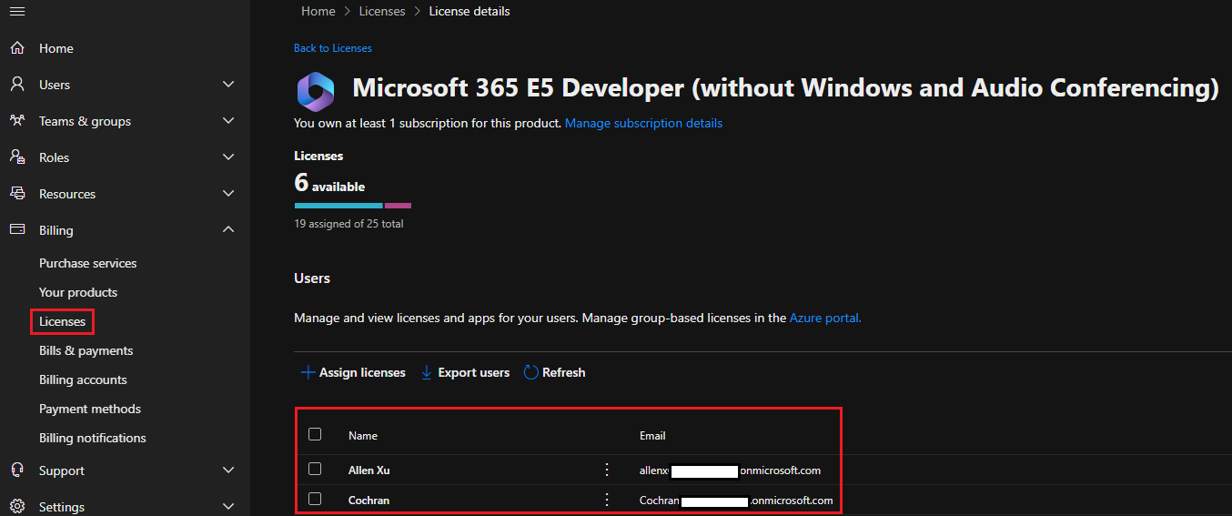Open Bills & payments page
1232x516 pixels.
86,350
